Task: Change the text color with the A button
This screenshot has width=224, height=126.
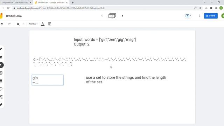Action: (43, 24)
